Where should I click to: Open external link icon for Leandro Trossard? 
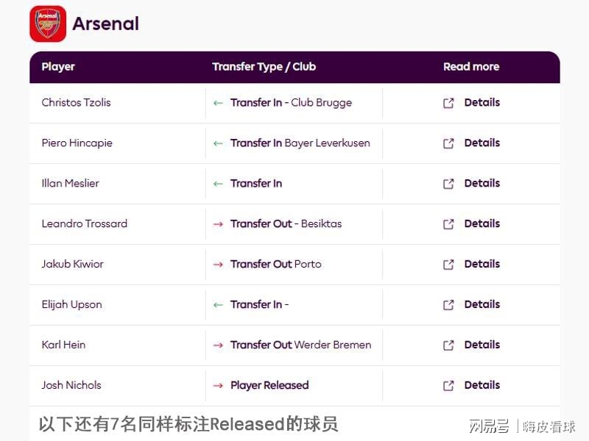(x=448, y=224)
